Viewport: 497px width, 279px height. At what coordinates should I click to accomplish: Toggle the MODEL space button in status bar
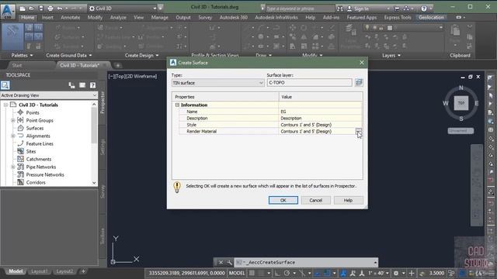[x=237, y=273]
